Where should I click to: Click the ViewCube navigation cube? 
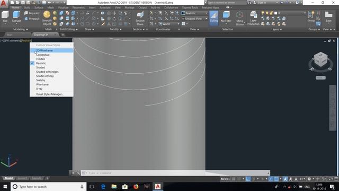pyautogui.click(x=320, y=59)
